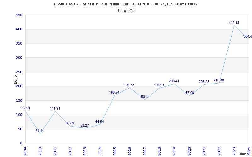This screenshot has width=252, height=157.
Task: Click the x-axis year 2018
Action: [x=159, y=151]
